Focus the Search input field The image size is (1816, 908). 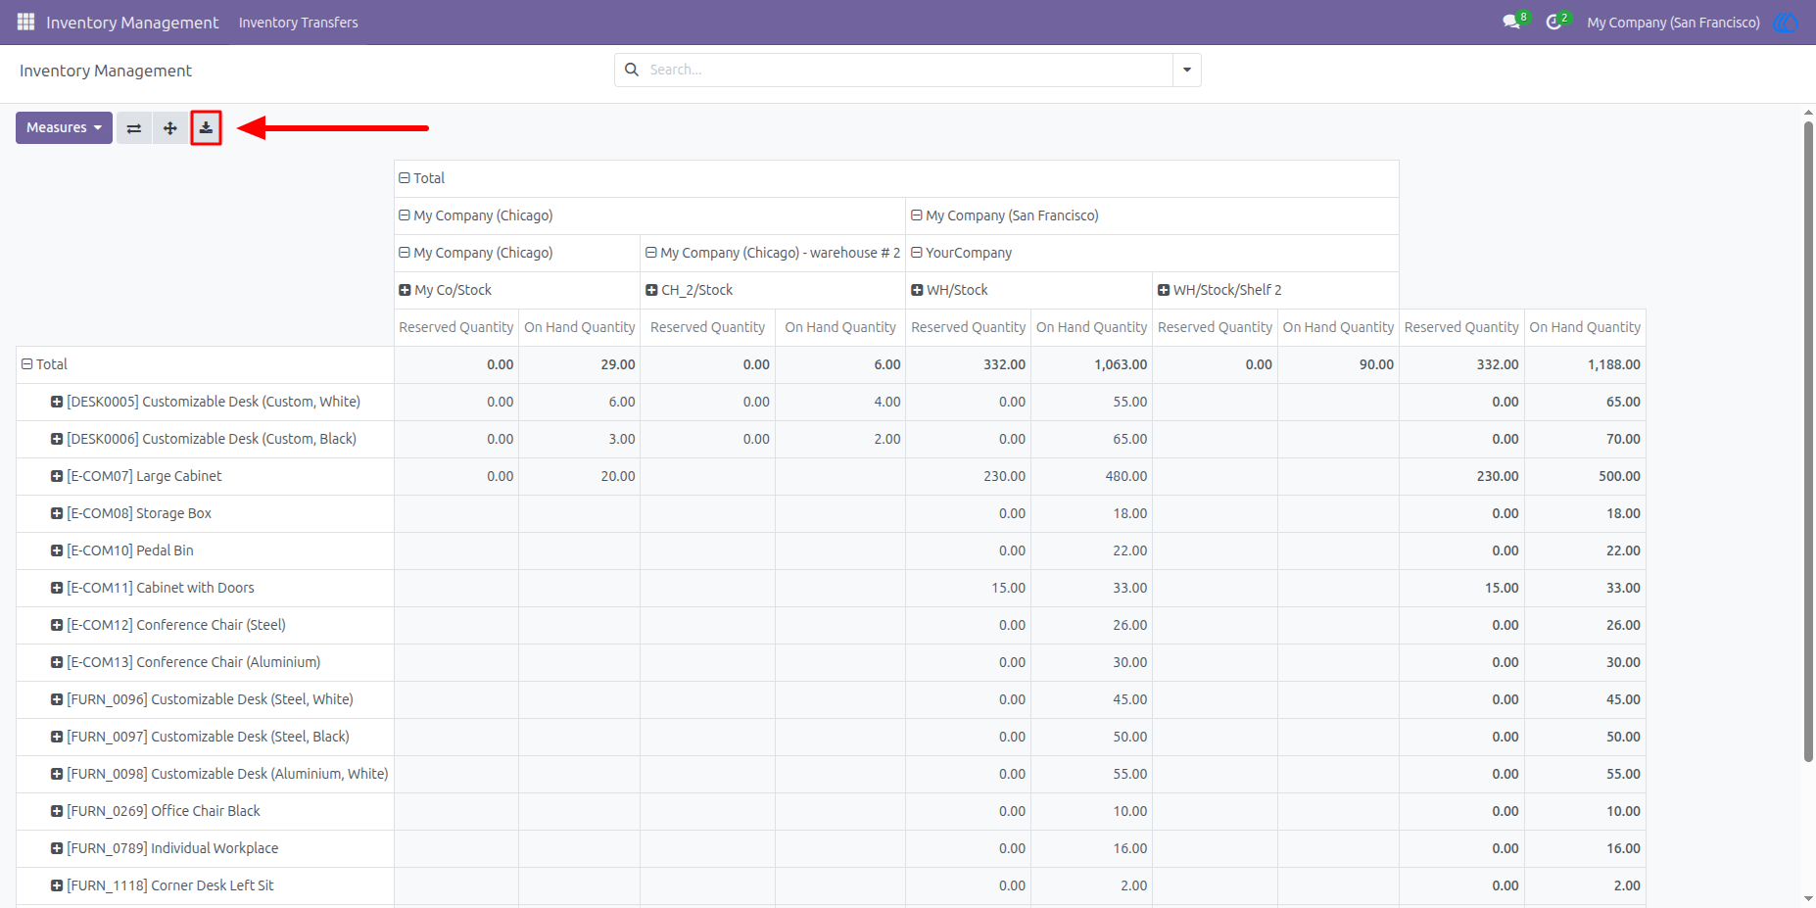(906, 70)
